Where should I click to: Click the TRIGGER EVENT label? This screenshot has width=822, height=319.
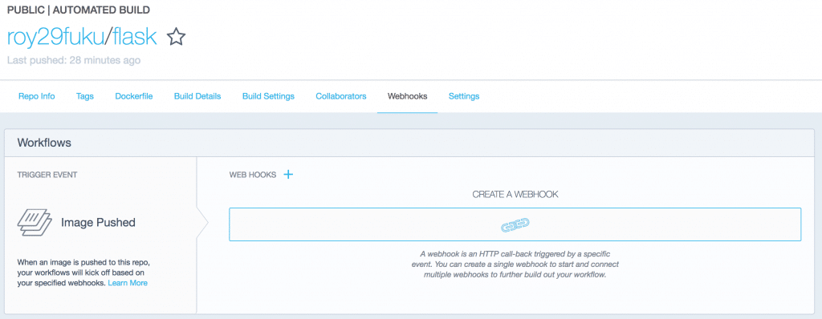coord(47,175)
